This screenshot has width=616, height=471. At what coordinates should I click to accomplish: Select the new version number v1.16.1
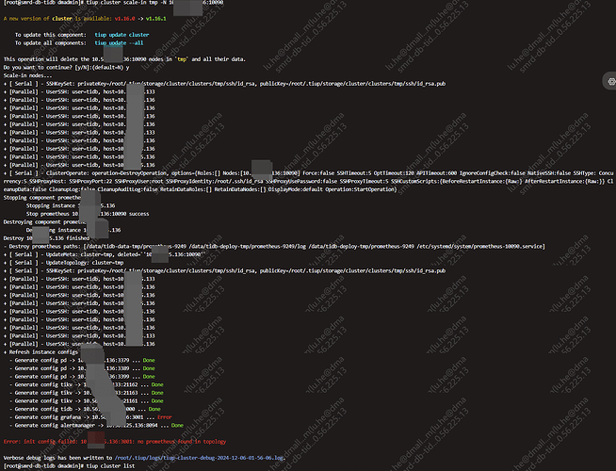pos(156,19)
